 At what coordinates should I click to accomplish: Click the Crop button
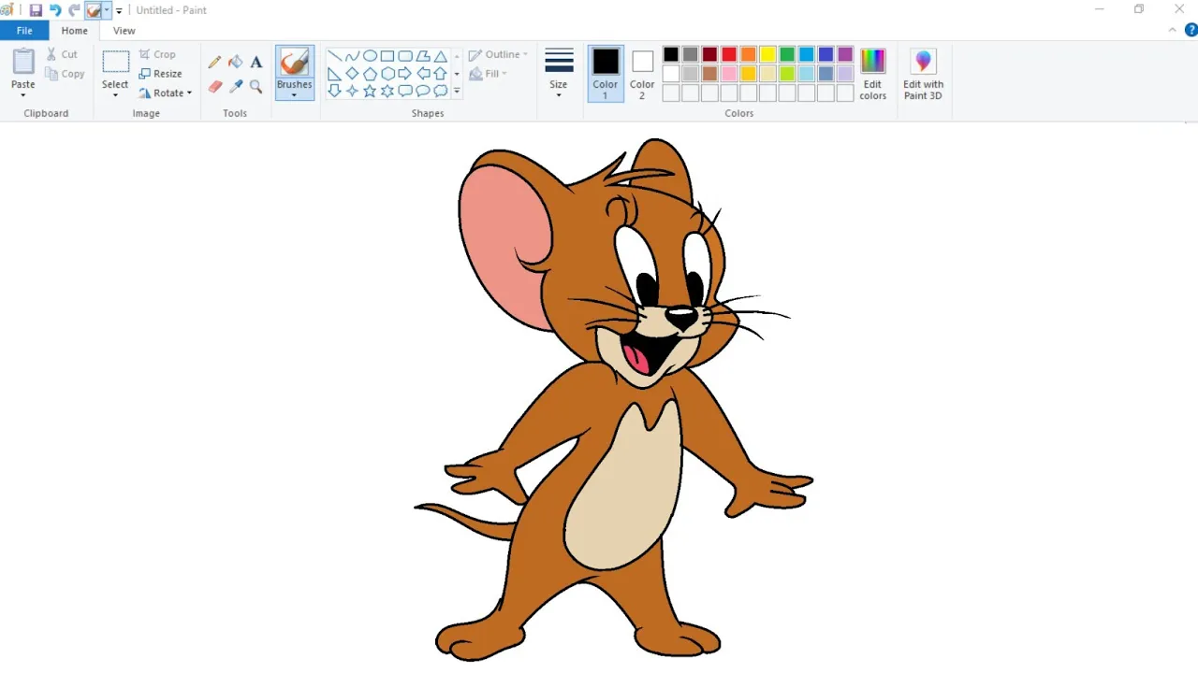tap(157, 54)
